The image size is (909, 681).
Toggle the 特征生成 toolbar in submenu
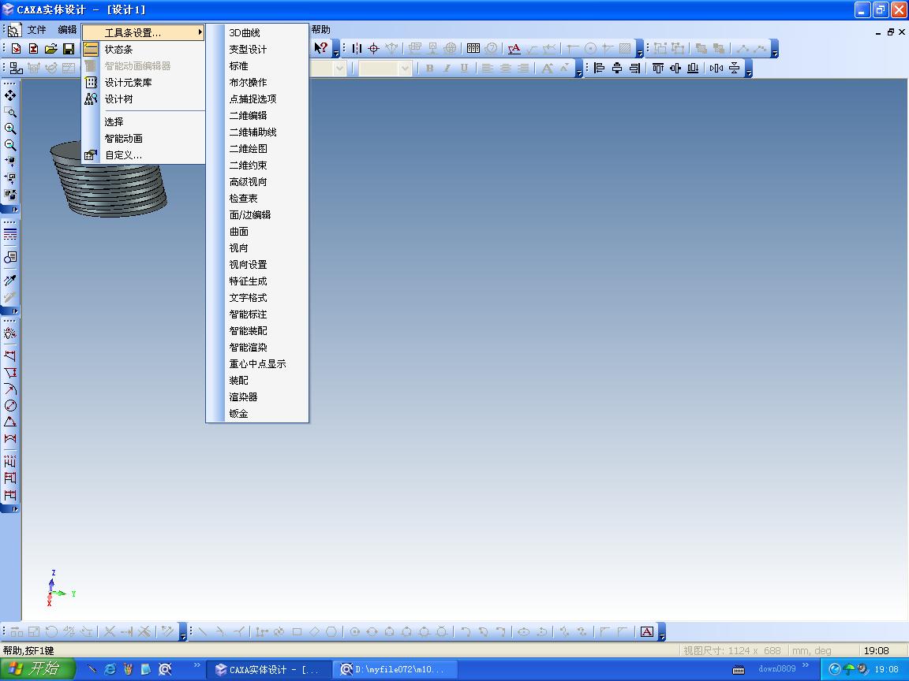pos(257,281)
